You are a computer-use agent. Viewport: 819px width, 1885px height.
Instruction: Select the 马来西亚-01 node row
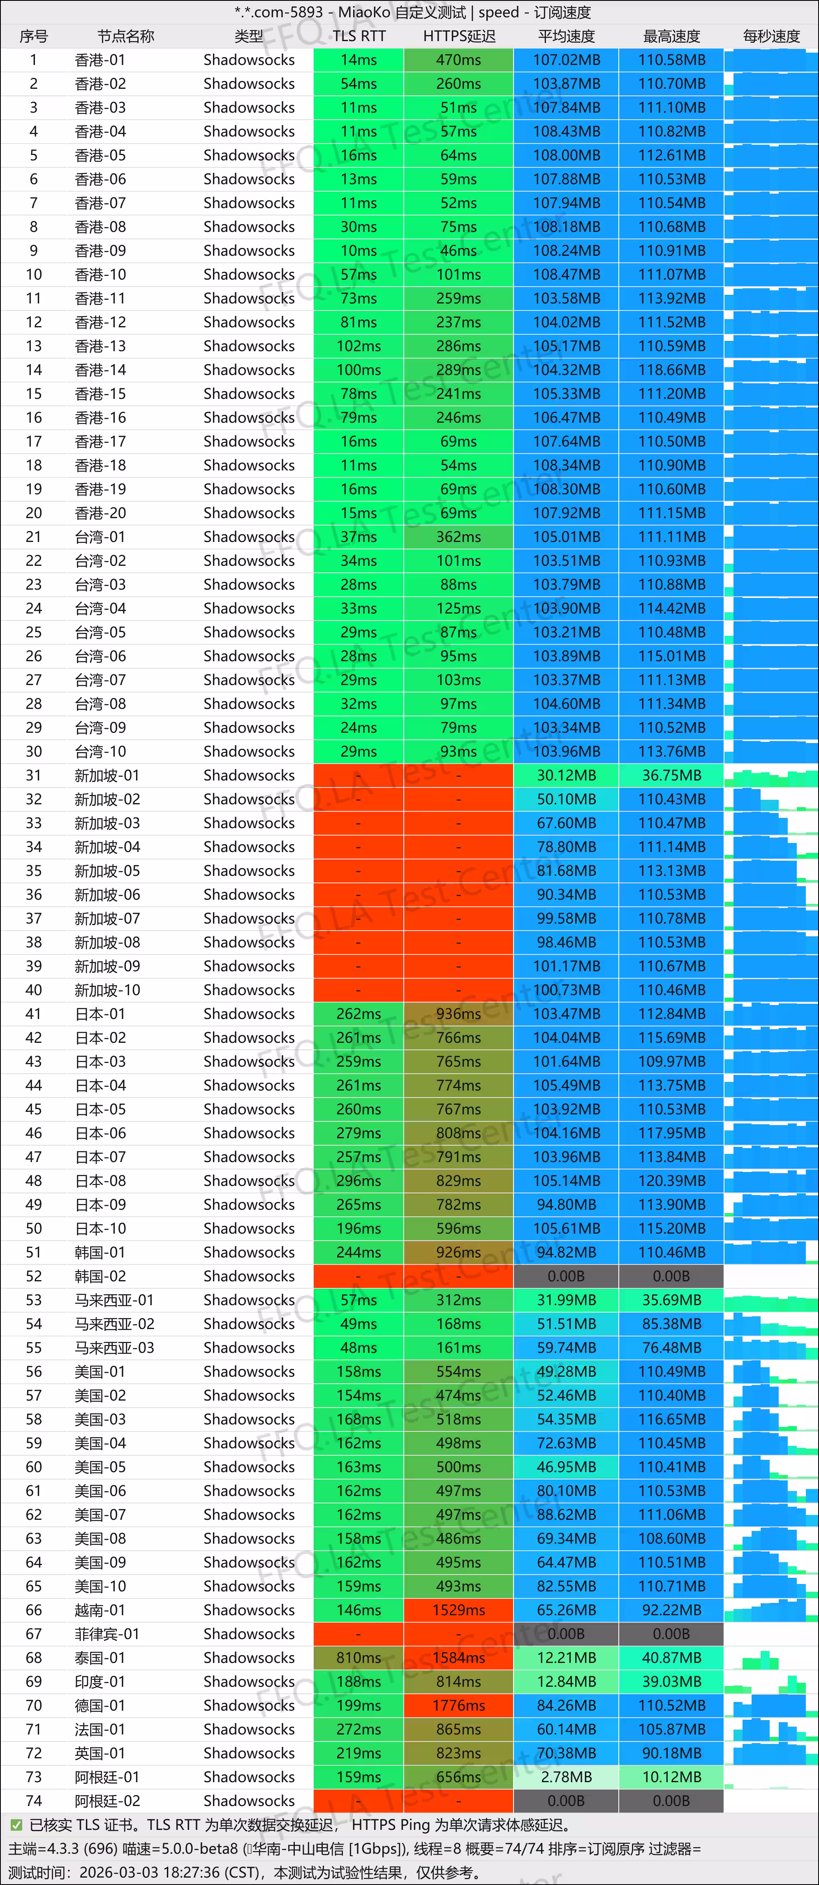[409, 1300]
